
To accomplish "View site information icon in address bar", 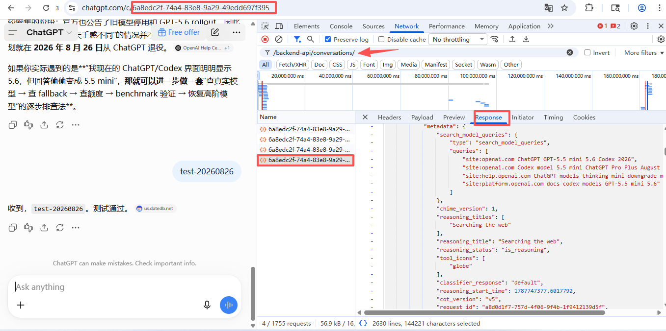I will [72, 8].
